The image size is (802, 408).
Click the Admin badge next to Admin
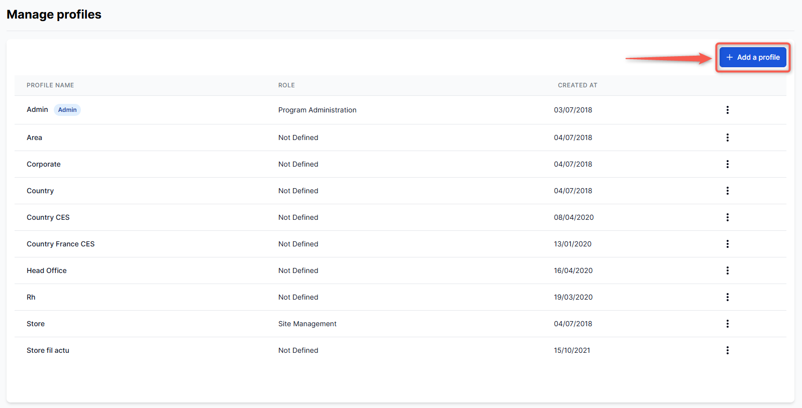pos(67,110)
